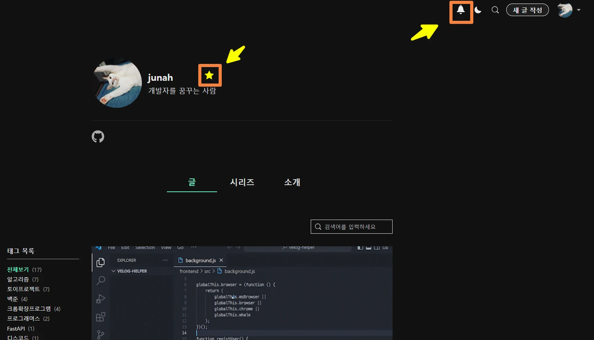Screen dimensions: 594x340
Task: Select 전체보기 tag filter
Action: [x=18, y=270]
